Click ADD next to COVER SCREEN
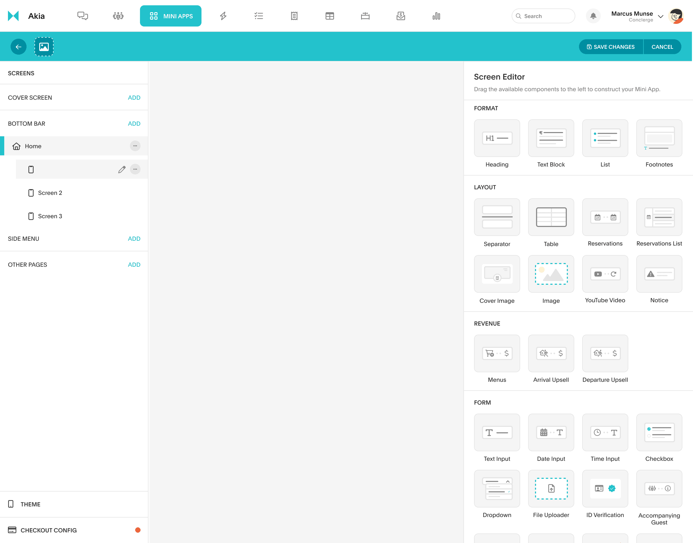Viewport: 693px width, 543px height. click(x=134, y=98)
